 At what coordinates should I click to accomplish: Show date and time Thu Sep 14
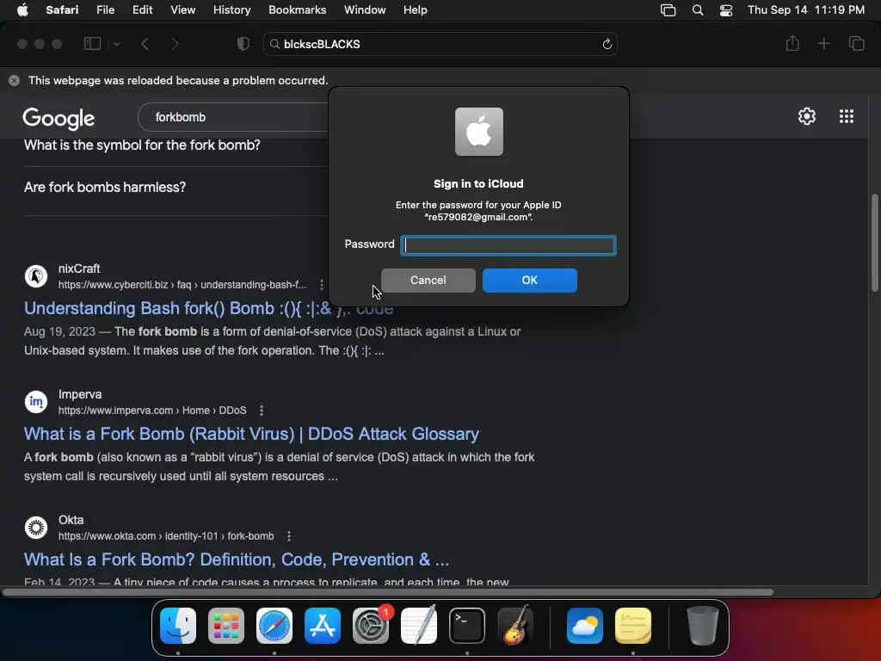tap(805, 10)
